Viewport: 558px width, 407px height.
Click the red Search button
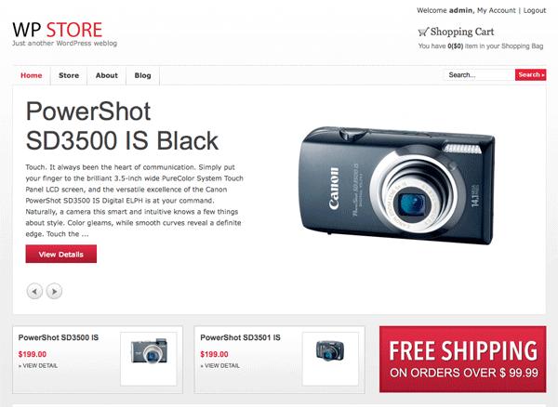(531, 74)
